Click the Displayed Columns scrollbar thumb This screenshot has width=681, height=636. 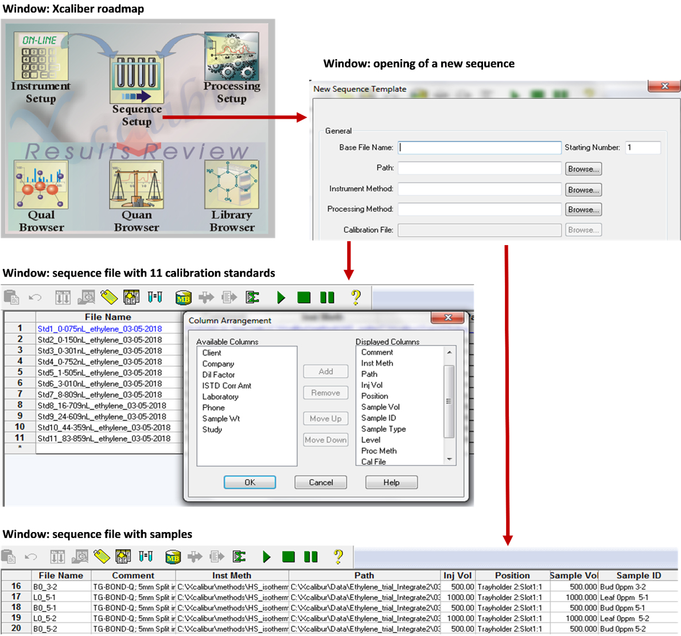(x=450, y=401)
